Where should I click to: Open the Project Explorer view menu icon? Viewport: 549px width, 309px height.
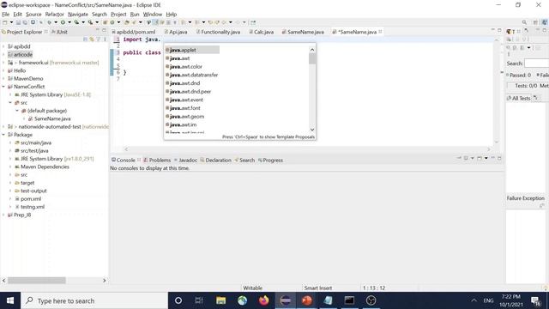tap(105, 39)
